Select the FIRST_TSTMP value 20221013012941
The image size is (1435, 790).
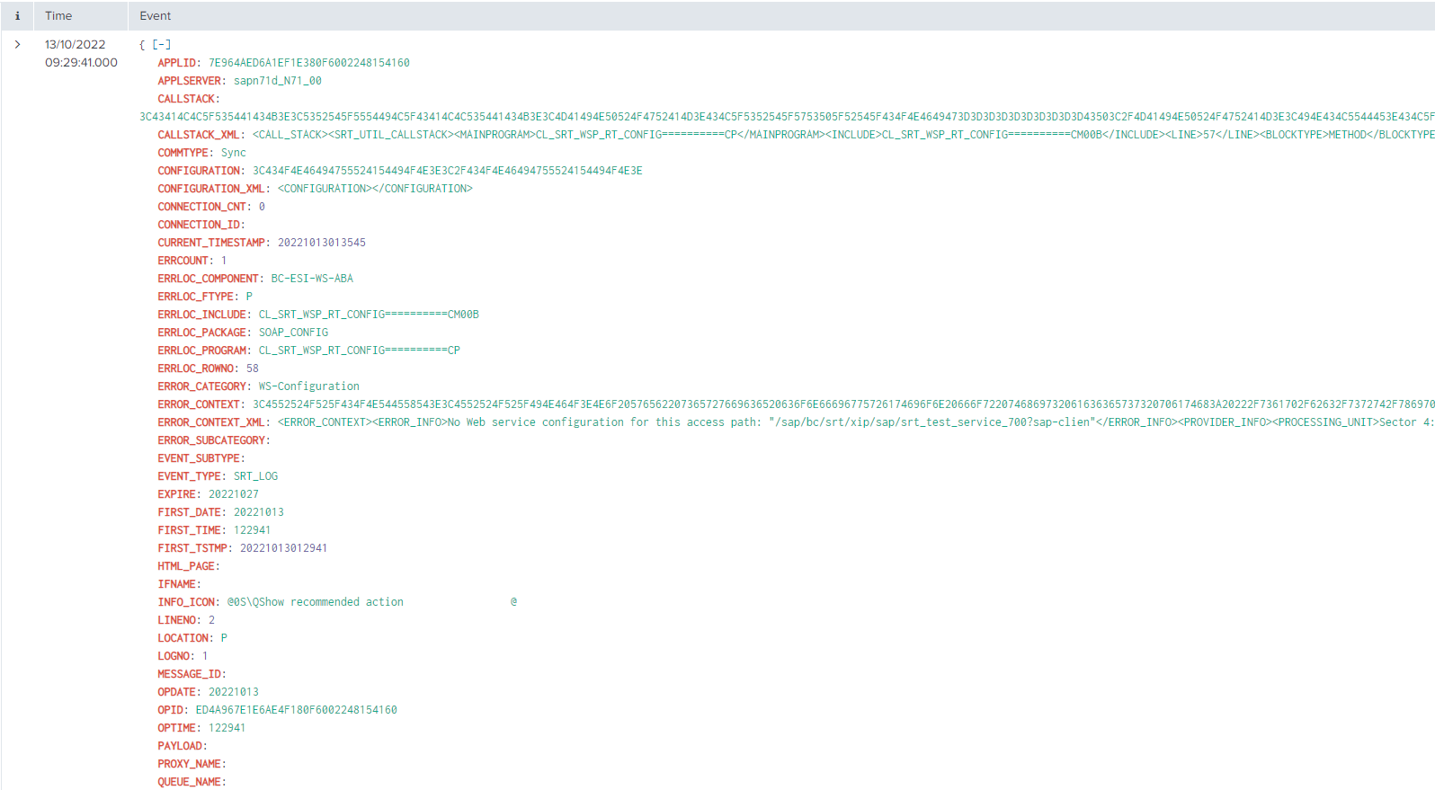[283, 548]
